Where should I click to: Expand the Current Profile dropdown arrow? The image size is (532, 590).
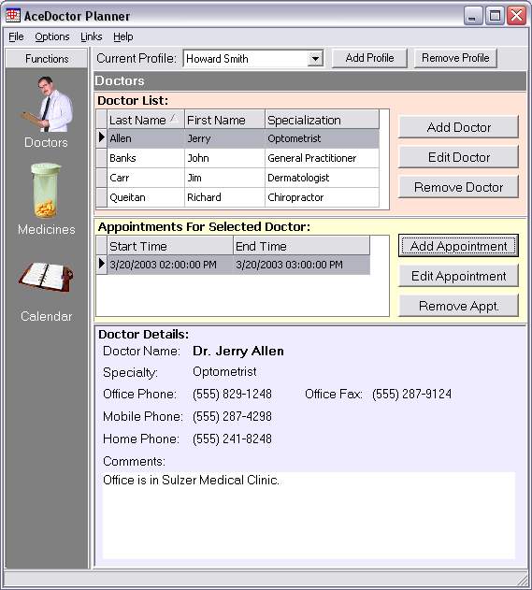315,59
